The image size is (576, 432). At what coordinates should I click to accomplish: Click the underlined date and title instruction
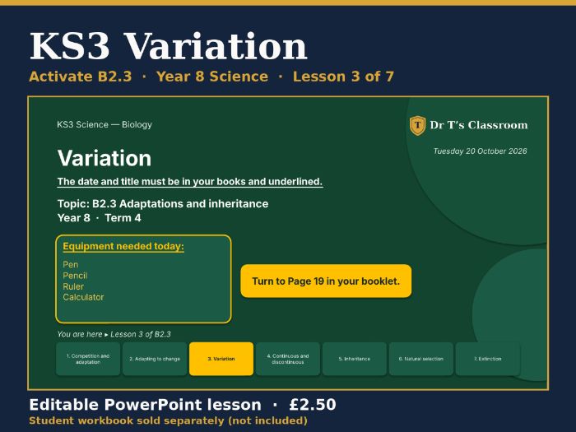(x=190, y=182)
